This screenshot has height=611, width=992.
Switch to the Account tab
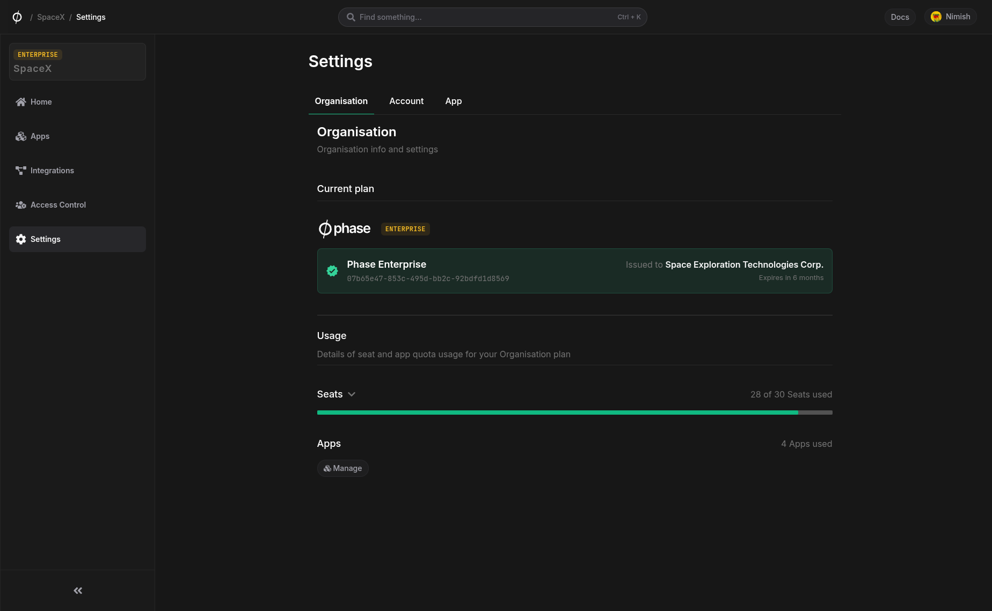(x=406, y=101)
